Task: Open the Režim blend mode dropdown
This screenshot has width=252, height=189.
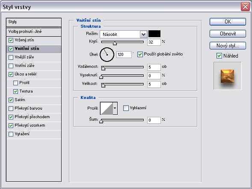Action: pos(123,34)
